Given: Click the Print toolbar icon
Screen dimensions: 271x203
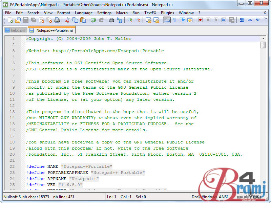Looking at the screenshot, I should coord(58,20).
